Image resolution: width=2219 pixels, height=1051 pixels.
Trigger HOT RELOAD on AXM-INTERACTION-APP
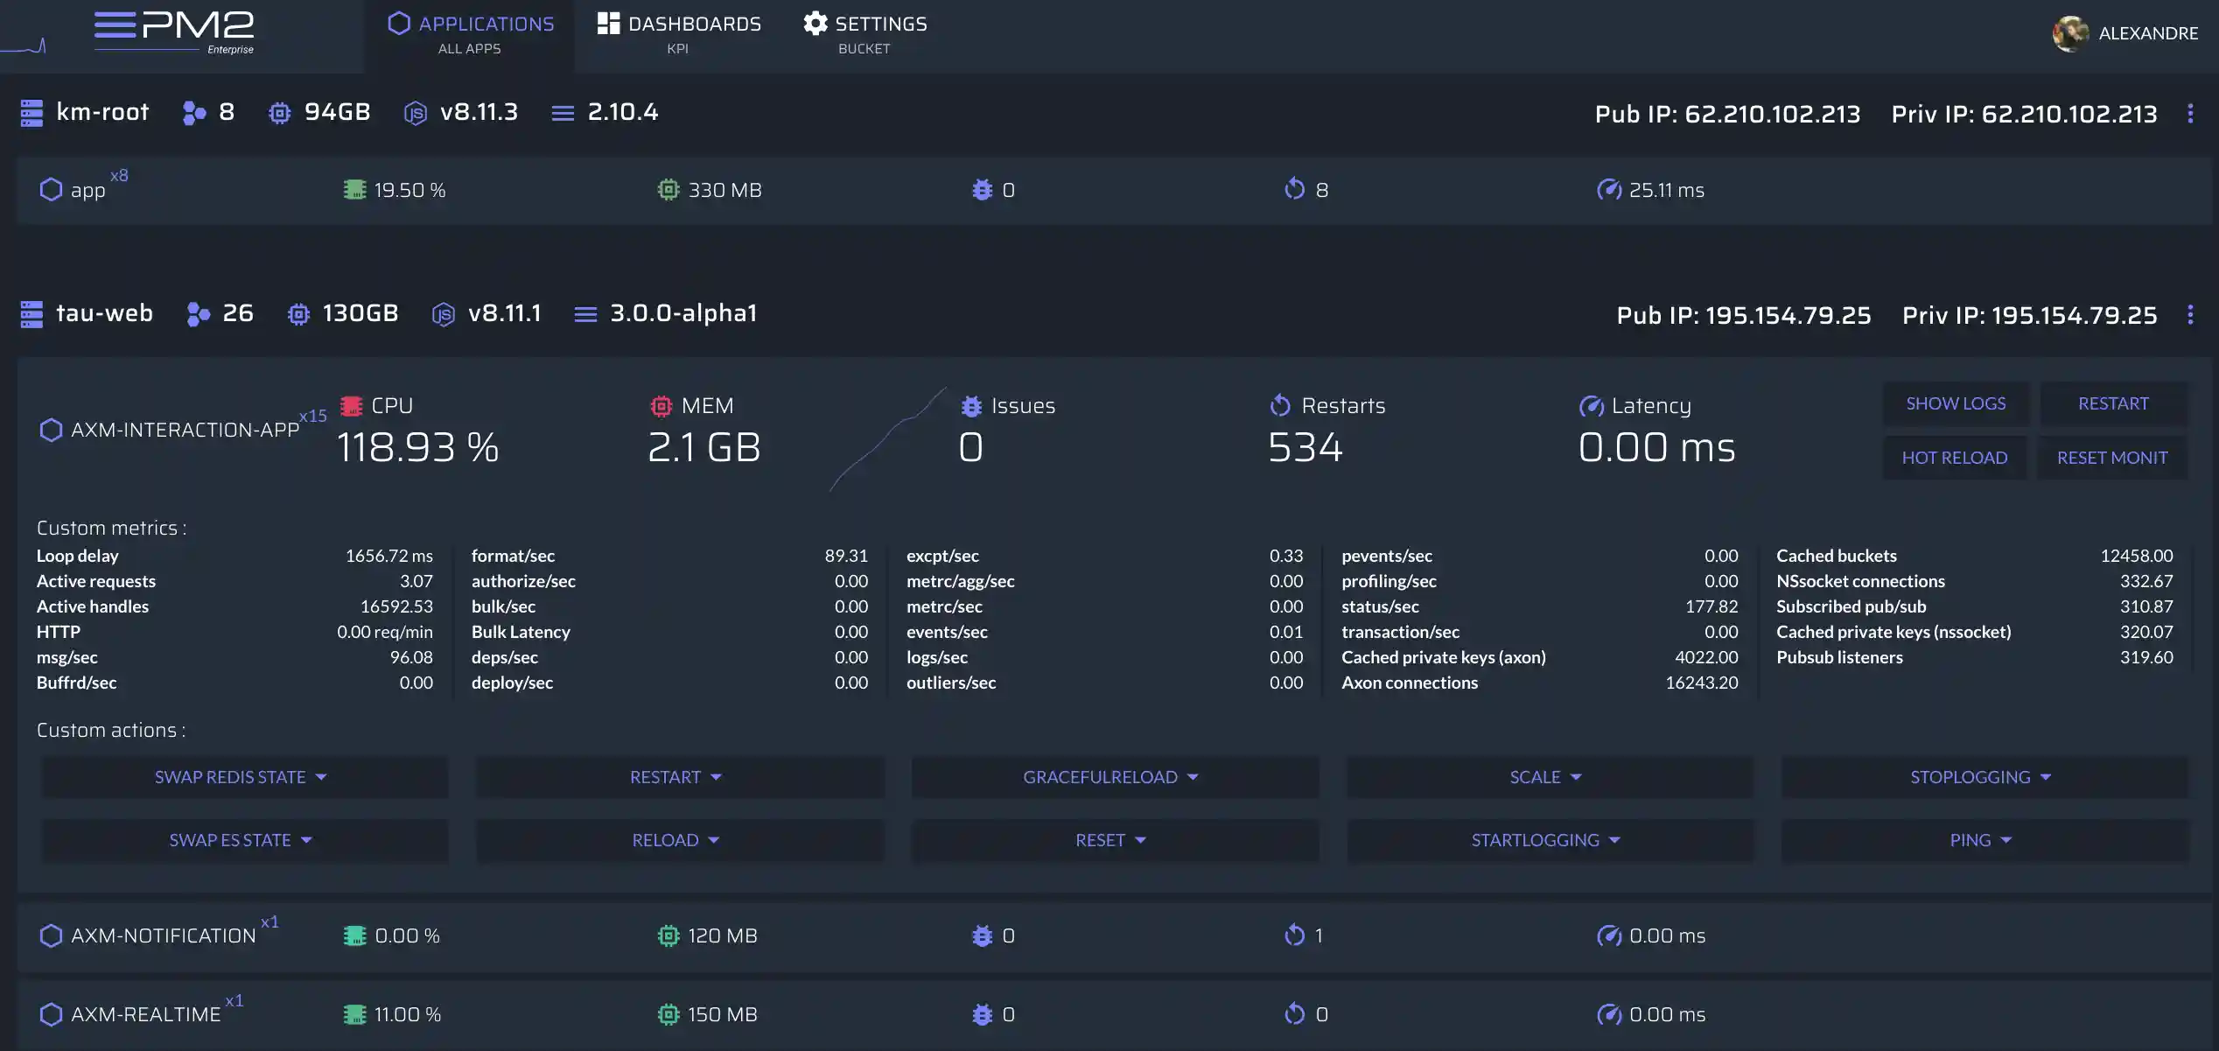coord(1954,457)
